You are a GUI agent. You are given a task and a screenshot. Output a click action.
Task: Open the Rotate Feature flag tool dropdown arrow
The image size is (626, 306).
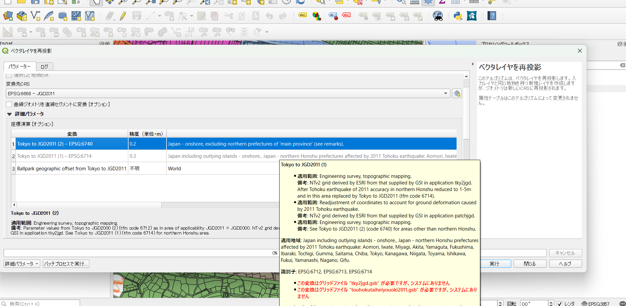(267, 32)
